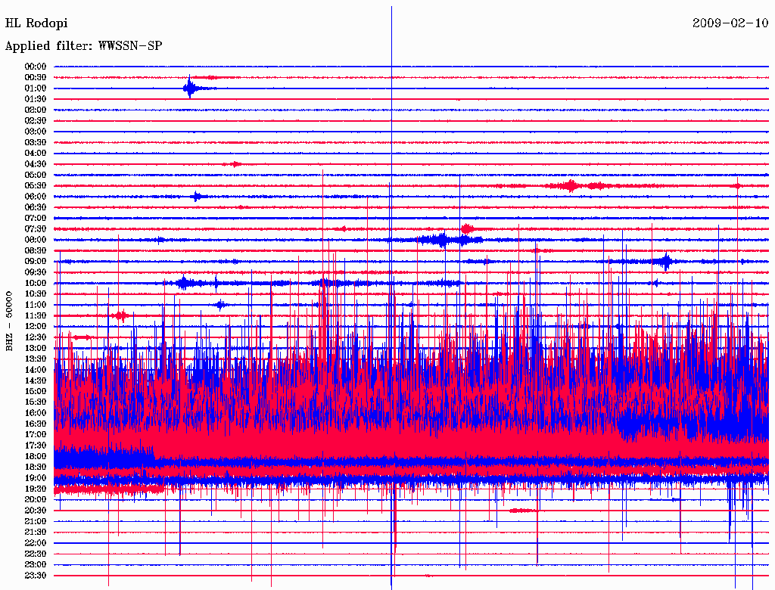Viewport: 775px width, 590px height.
Task: Click the 09:00 time label
Action: tap(36, 262)
